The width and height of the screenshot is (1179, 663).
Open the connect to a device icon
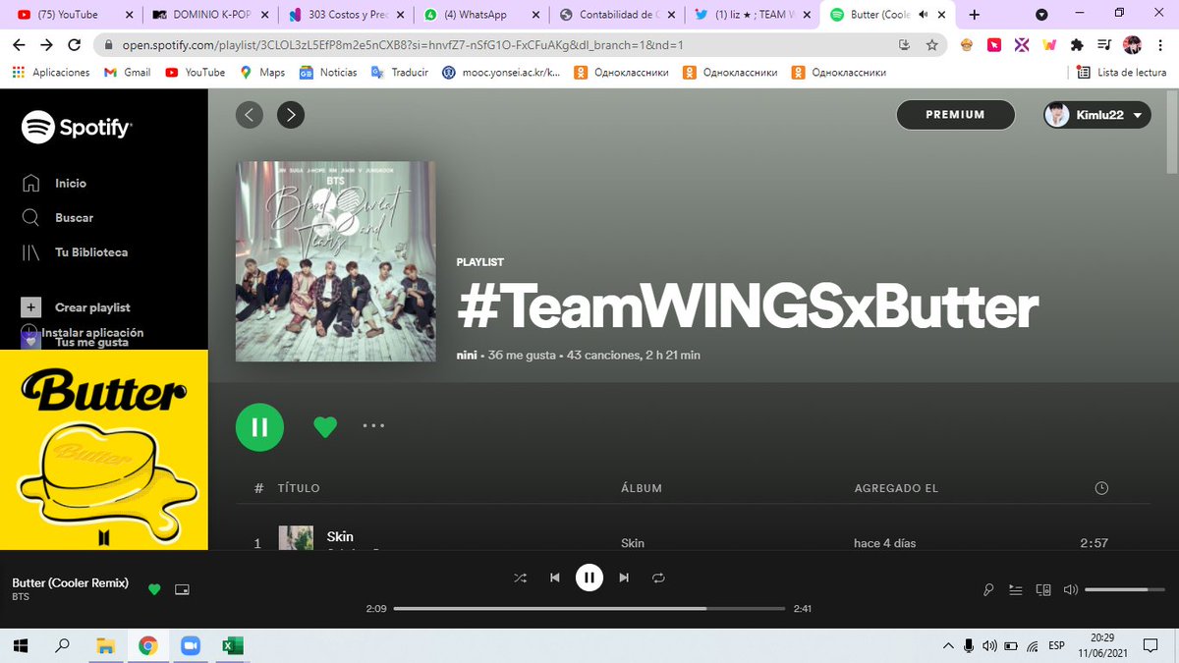click(x=1043, y=590)
